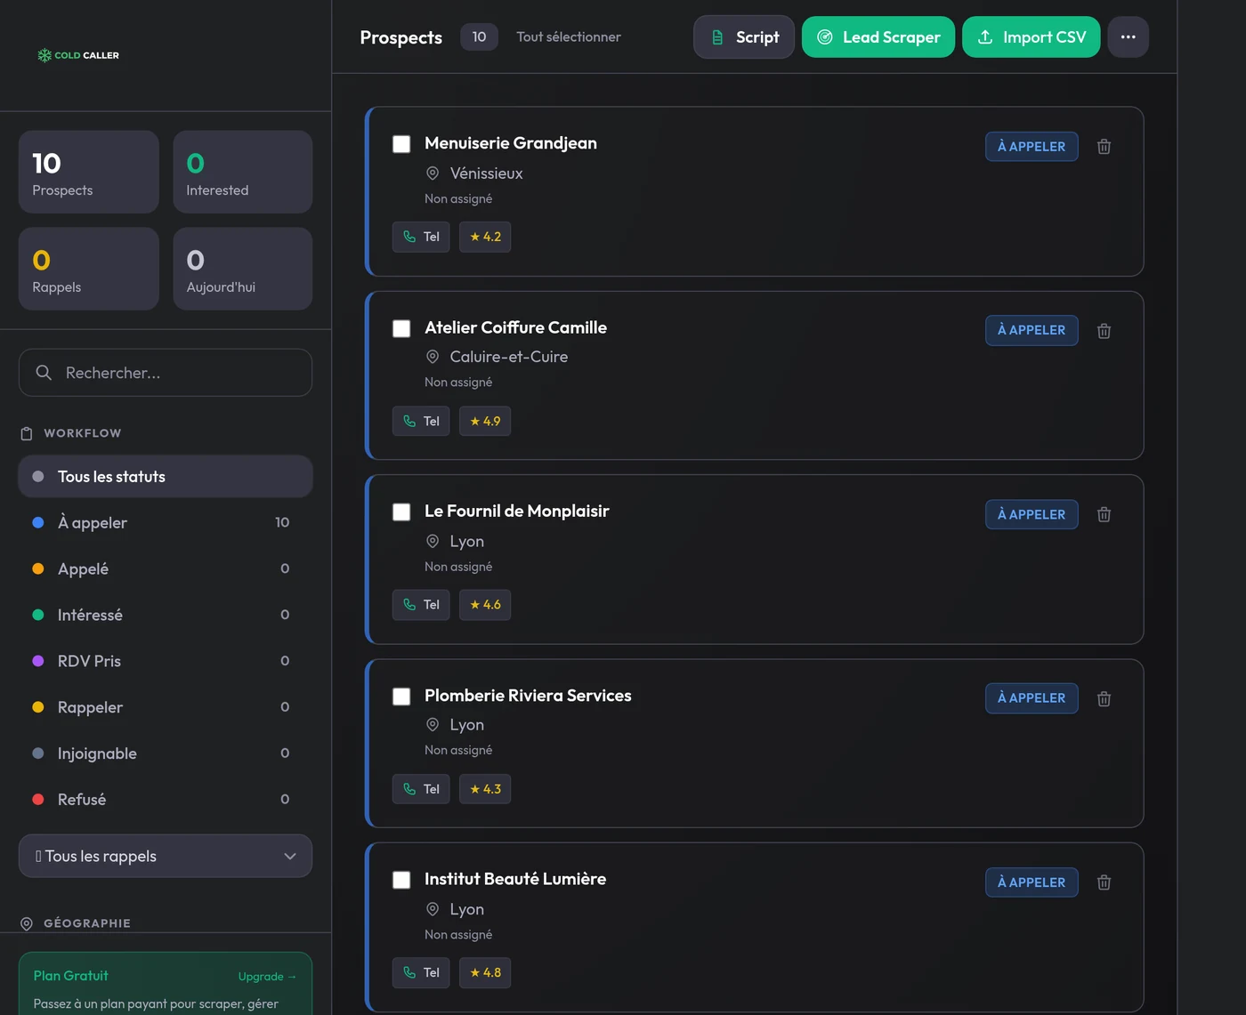This screenshot has height=1015, width=1246.
Task: Show Intéressé prospects
Action: 166,616
